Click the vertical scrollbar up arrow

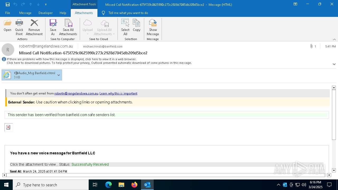point(334,88)
